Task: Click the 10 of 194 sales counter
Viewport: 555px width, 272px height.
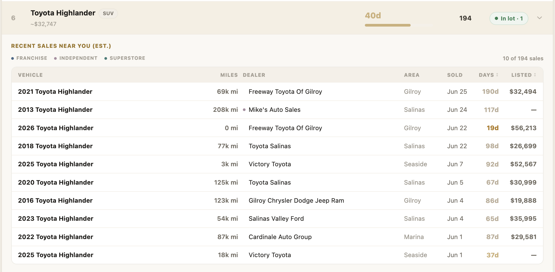Action: click(523, 58)
